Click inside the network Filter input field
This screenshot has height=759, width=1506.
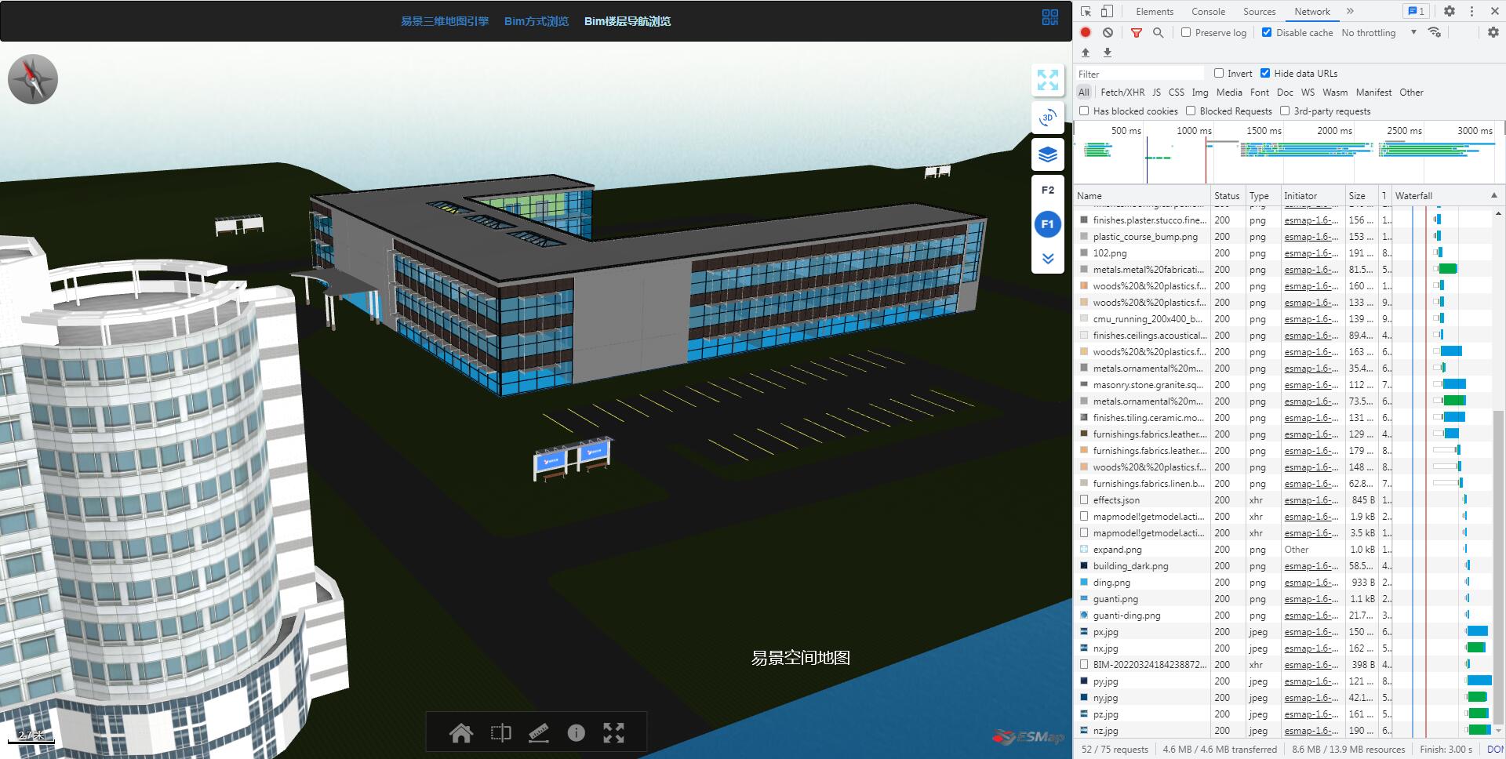click(1137, 73)
